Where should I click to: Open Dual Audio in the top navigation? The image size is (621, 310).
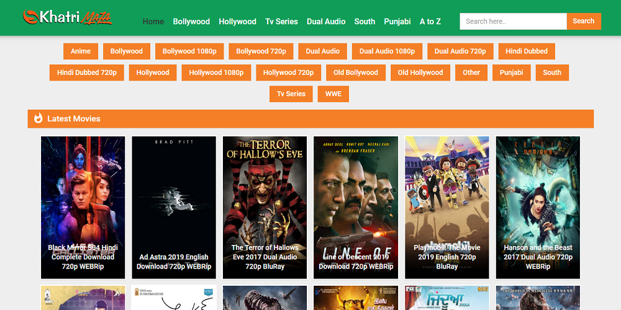(x=326, y=21)
